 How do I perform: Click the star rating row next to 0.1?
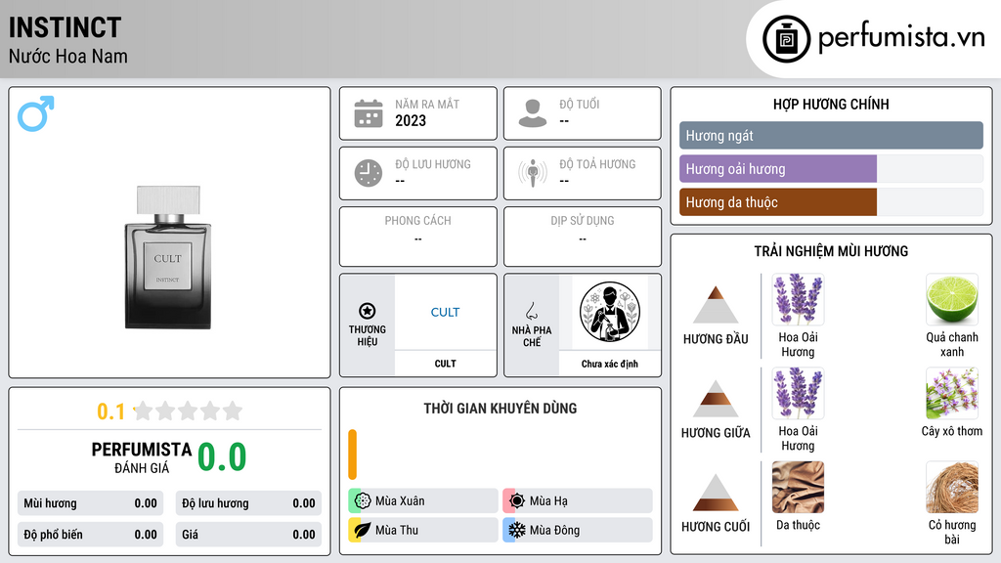pos(188,411)
